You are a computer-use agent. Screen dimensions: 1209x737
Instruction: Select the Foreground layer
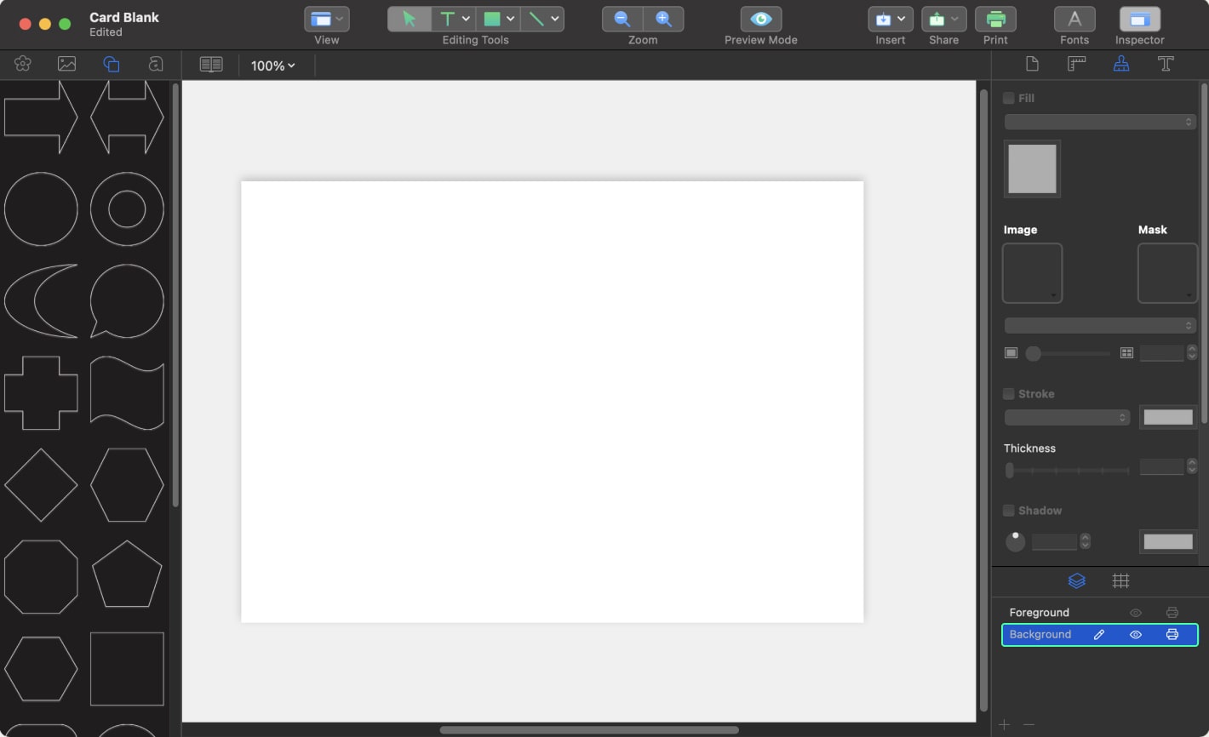click(x=1040, y=613)
